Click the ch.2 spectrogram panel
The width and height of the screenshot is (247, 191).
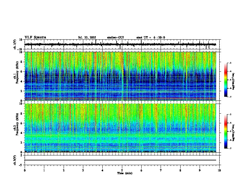click(x=120, y=128)
